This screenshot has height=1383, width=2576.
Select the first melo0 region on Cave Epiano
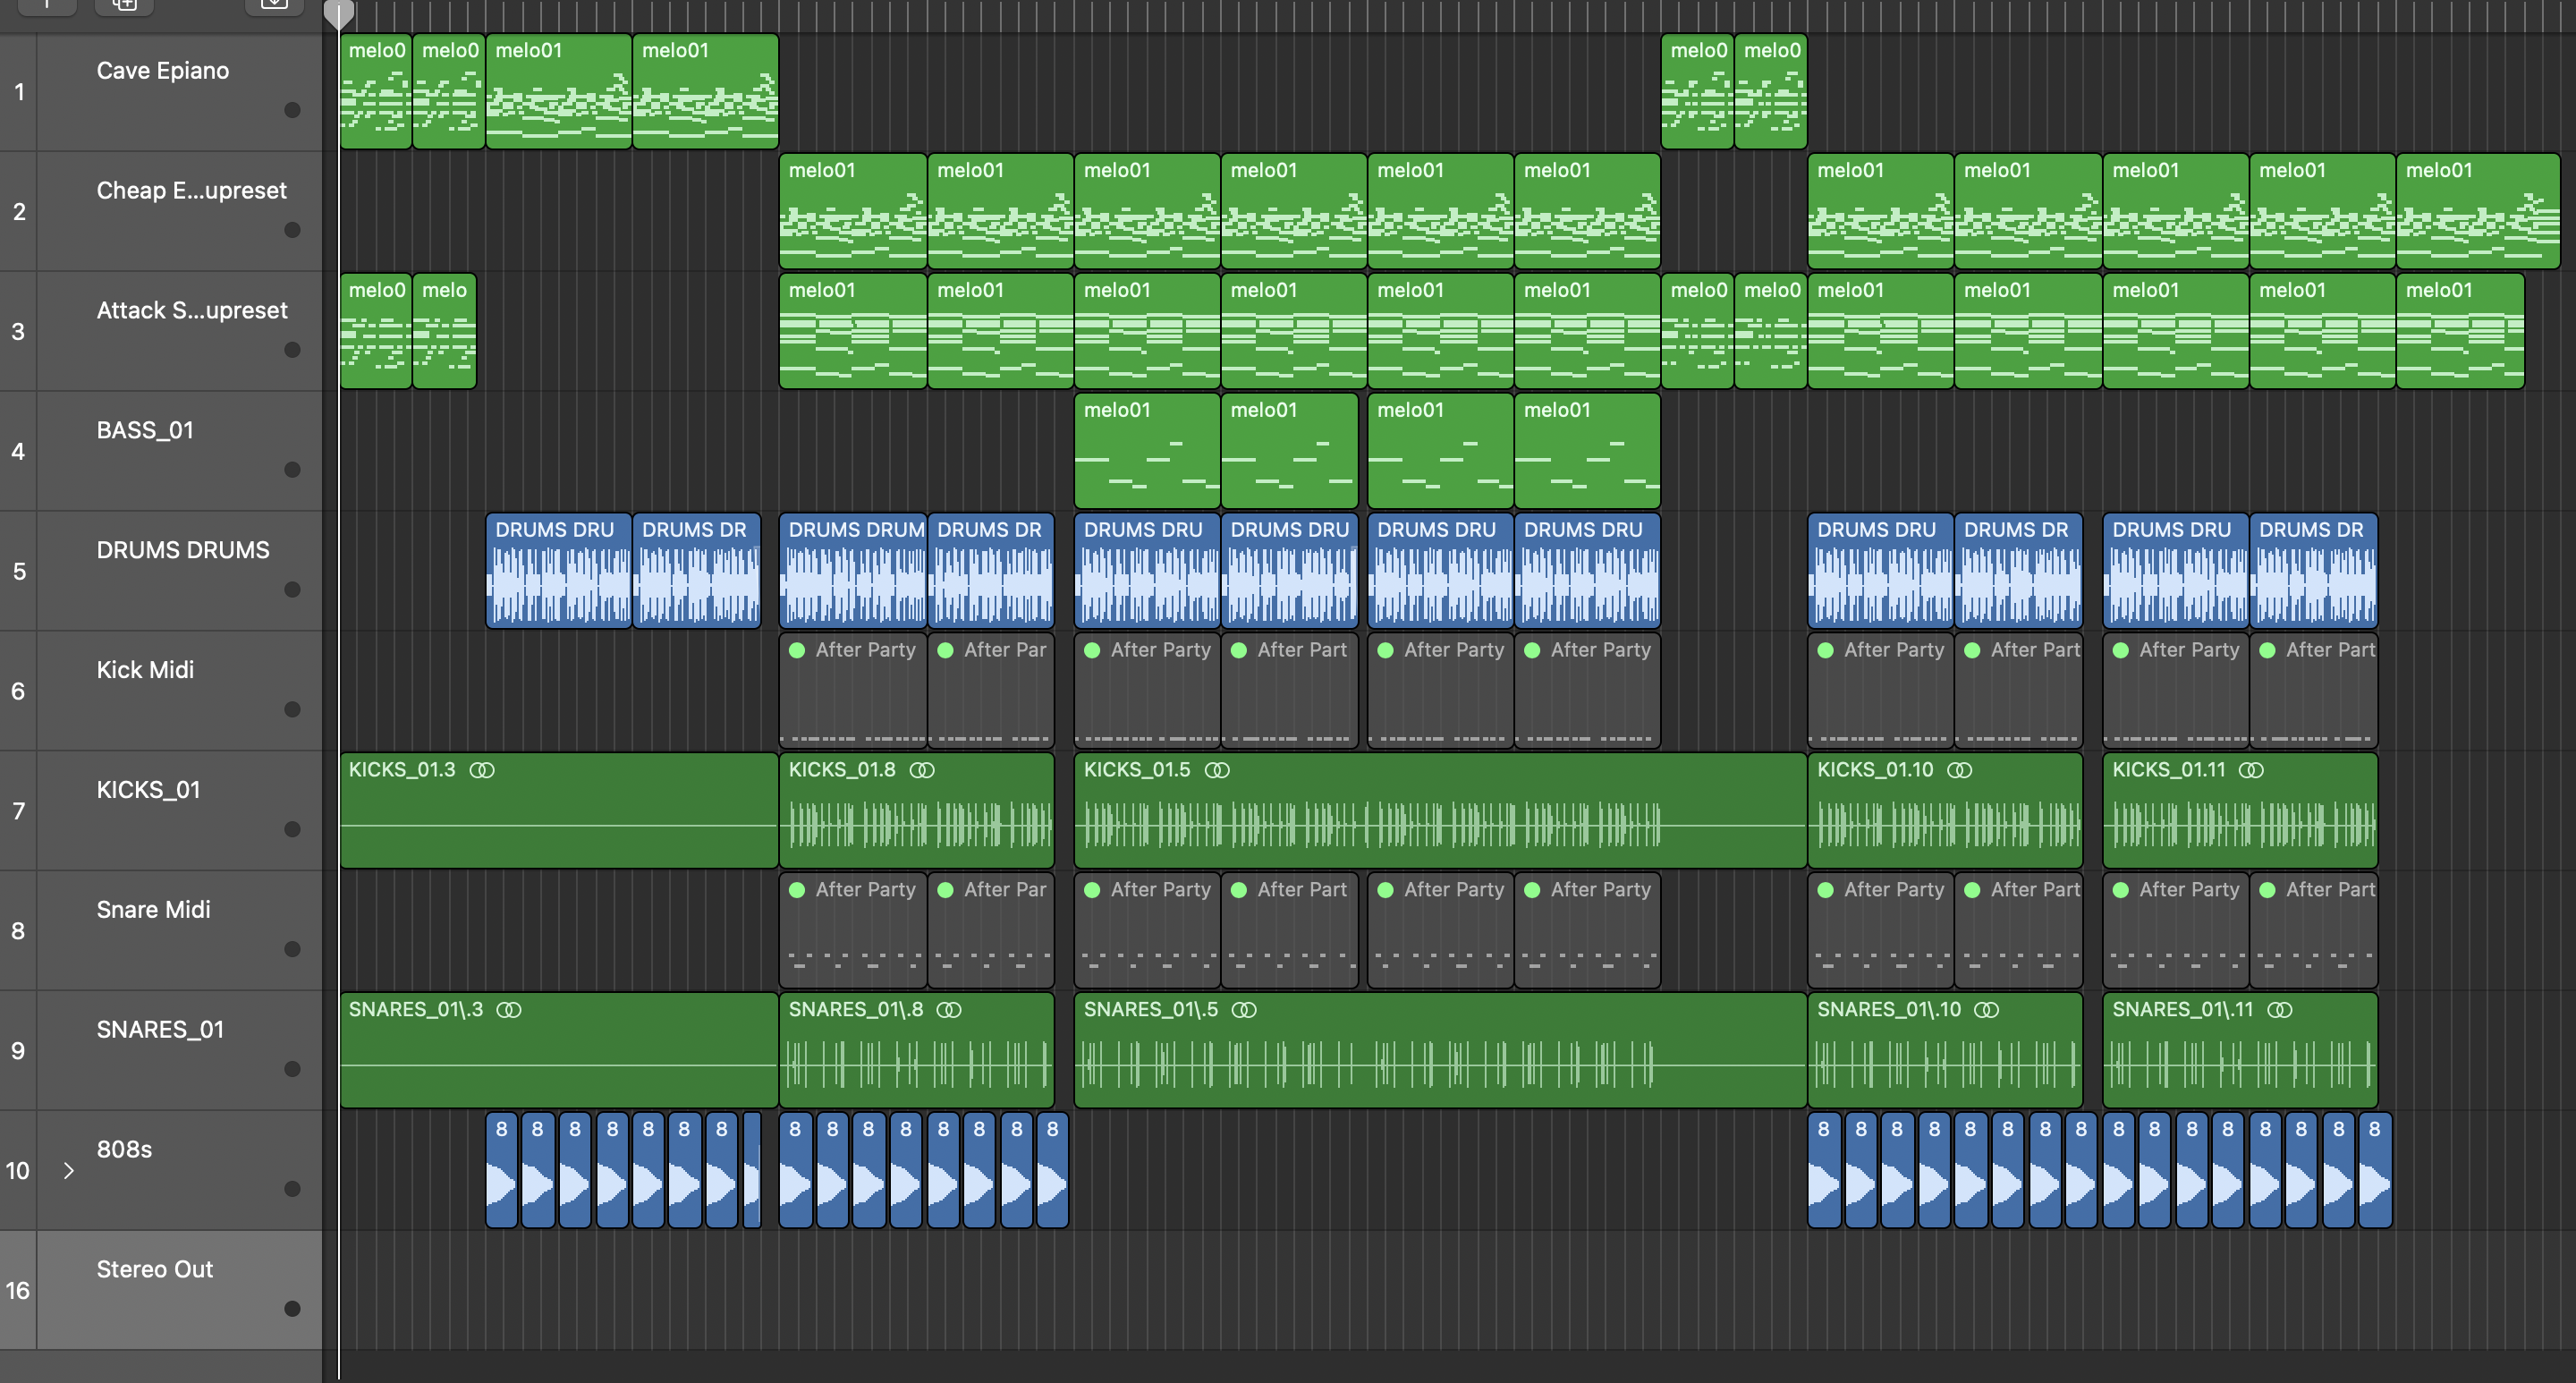(x=376, y=91)
